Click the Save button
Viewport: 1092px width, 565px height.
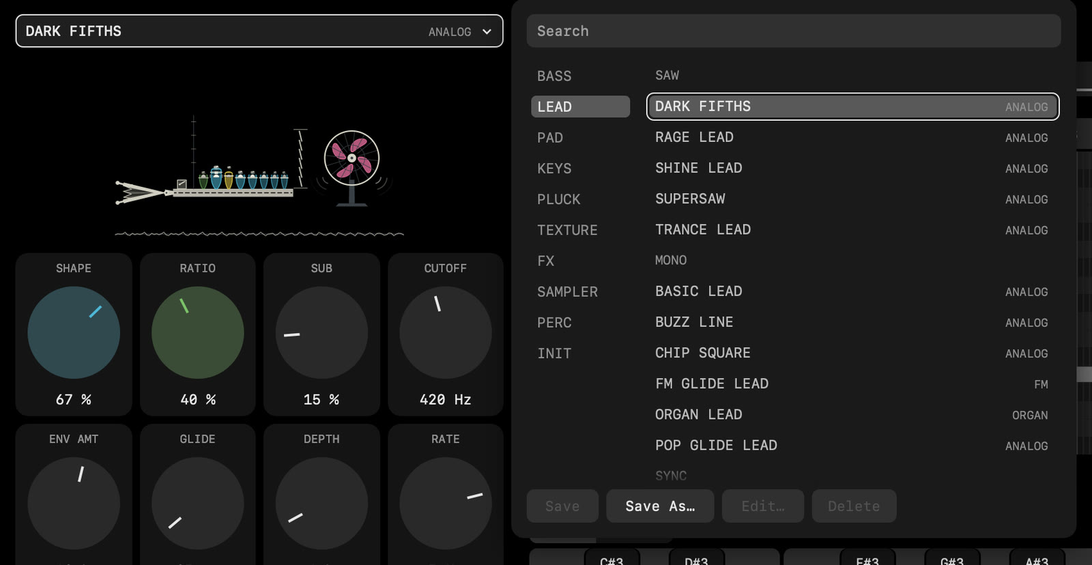coord(562,506)
